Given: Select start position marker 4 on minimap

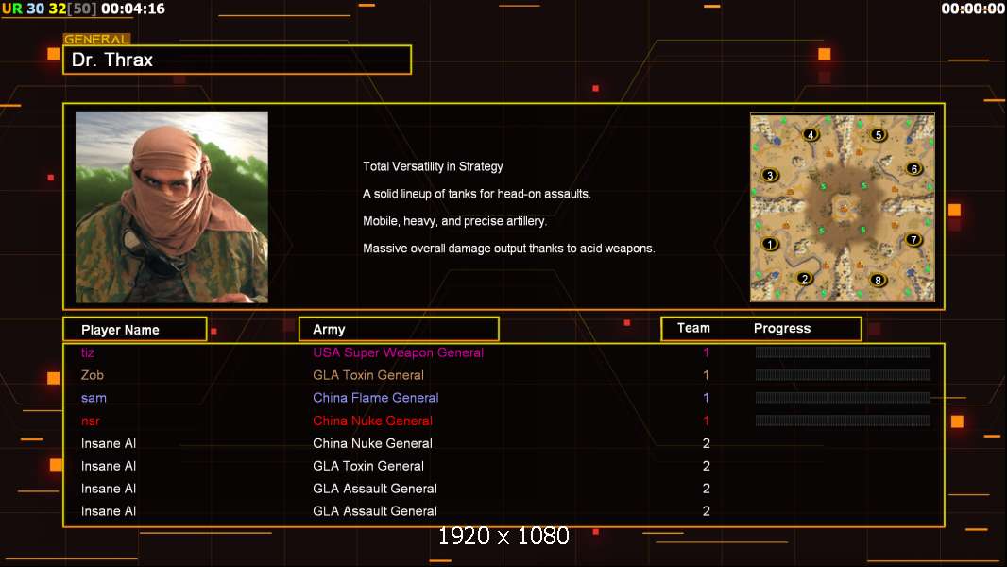Looking at the screenshot, I should point(811,135).
